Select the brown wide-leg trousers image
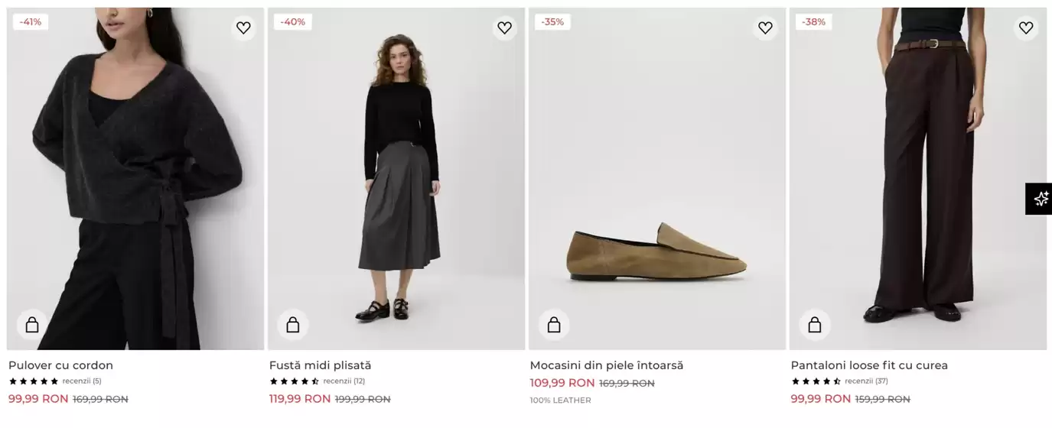 (918, 176)
